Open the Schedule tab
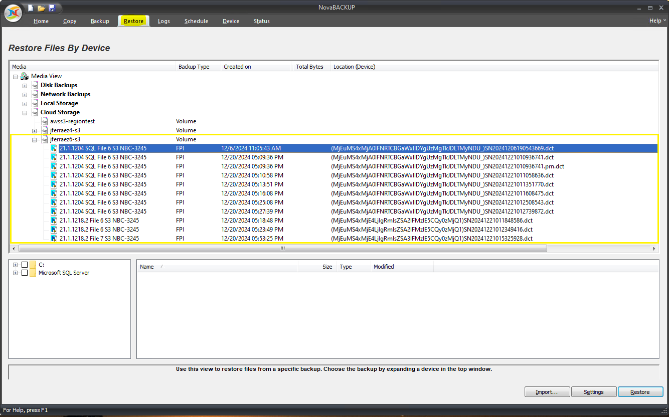 pyautogui.click(x=196, y=21)
